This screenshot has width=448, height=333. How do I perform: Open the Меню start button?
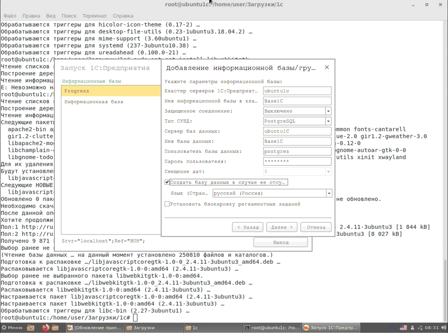[x=12, y=328]
